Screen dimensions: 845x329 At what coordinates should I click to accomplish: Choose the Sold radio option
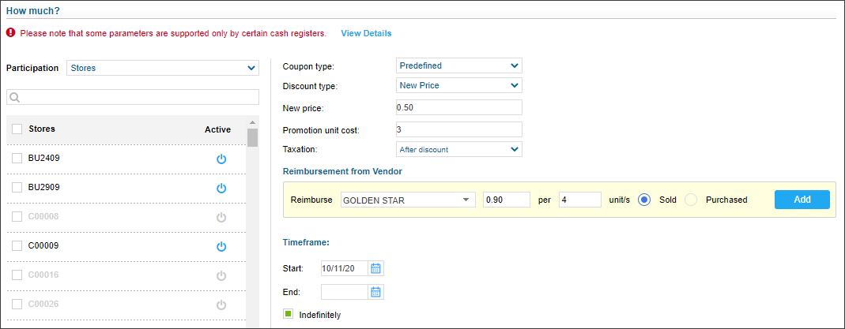[644, 200]
